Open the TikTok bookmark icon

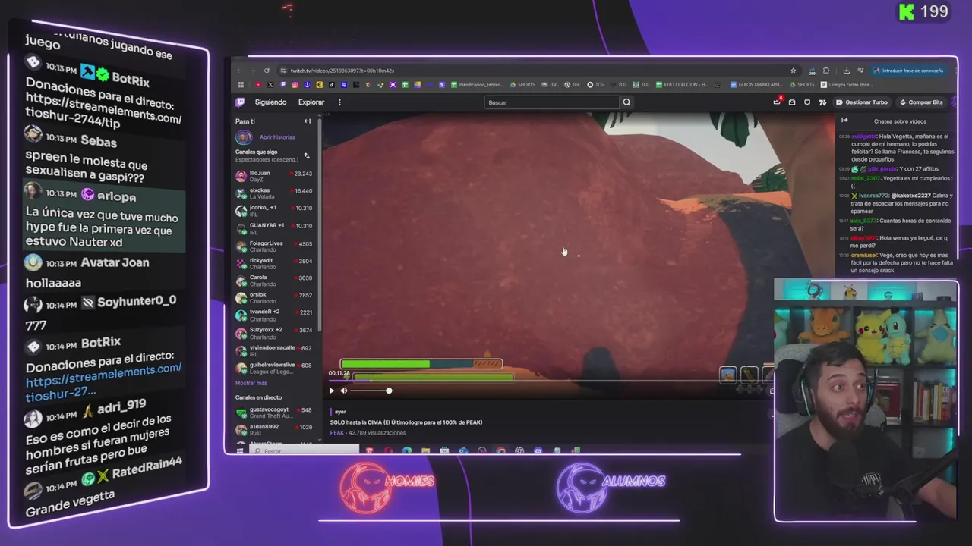332,85
